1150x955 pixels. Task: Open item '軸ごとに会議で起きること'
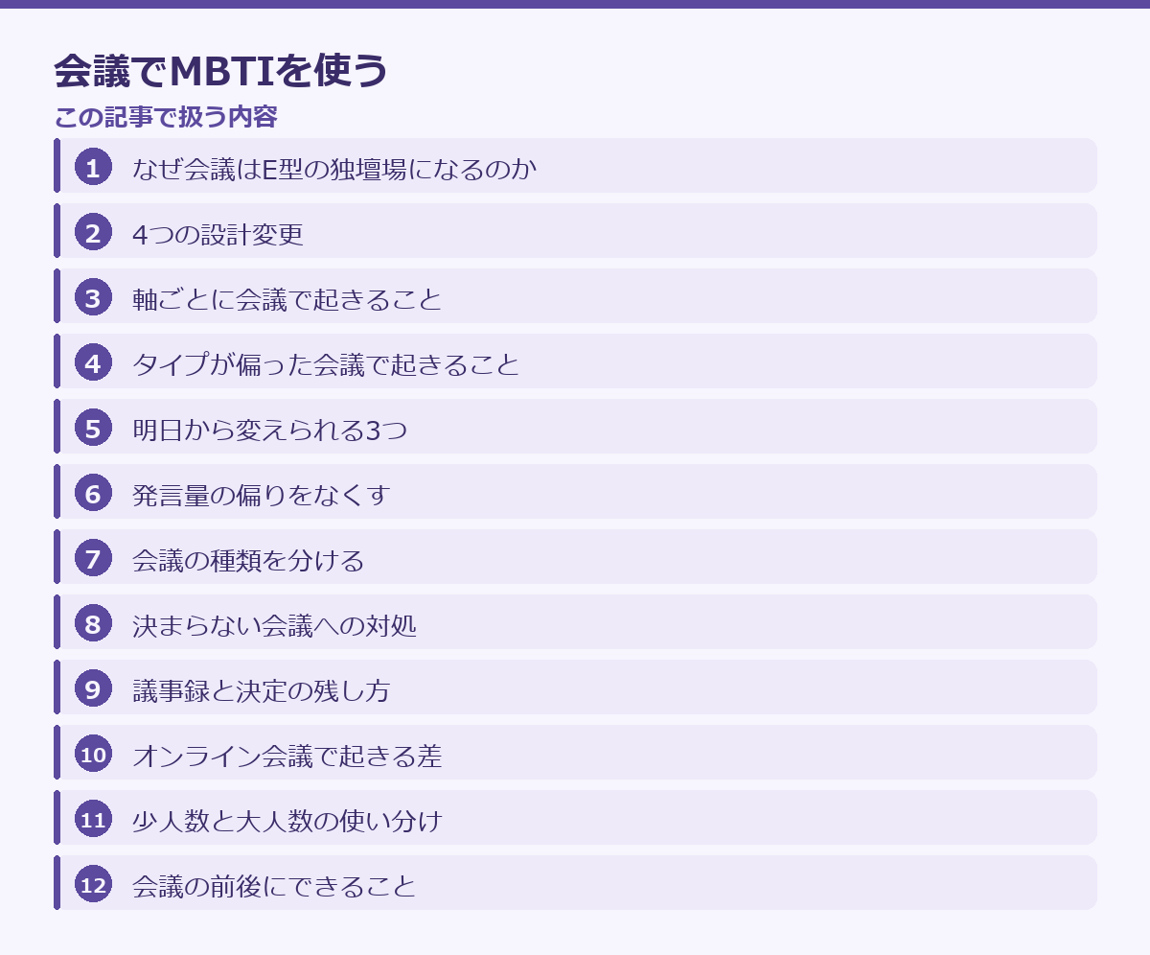click(575, 295)
